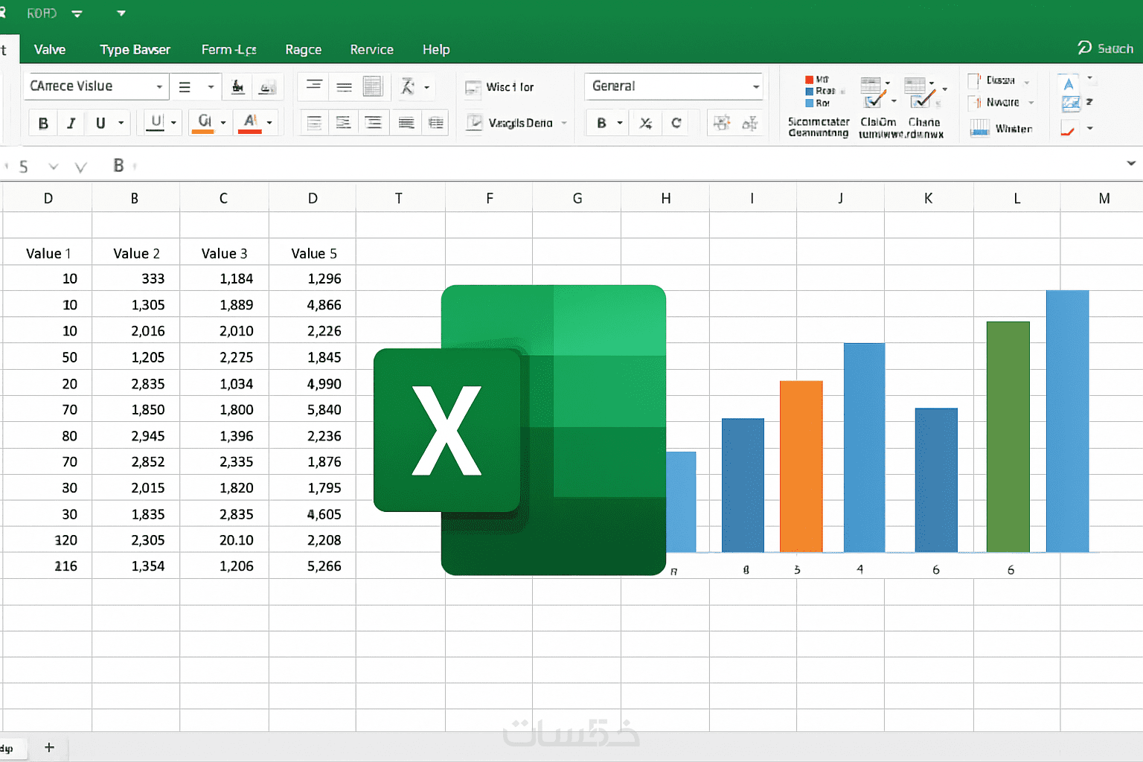Click the checkmark in the formula bar

(x=80, y=167)
